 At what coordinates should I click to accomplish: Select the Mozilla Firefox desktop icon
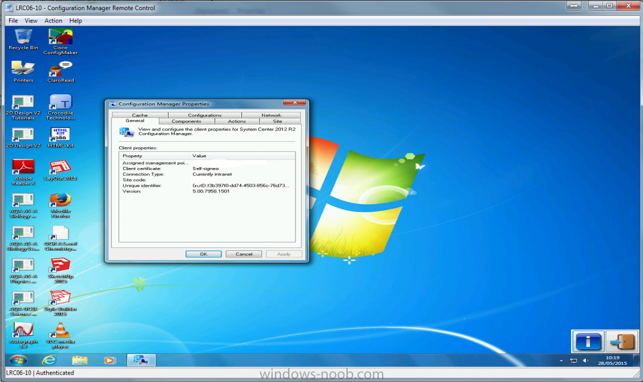pyautogui.click(x=61, y=205)
